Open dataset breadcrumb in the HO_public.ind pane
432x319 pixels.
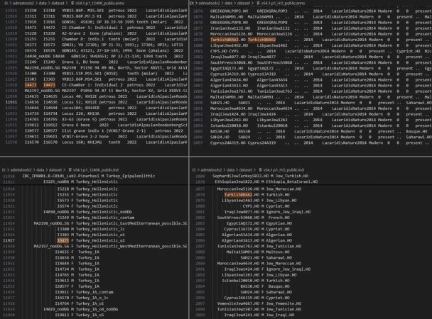coord(246,170)
